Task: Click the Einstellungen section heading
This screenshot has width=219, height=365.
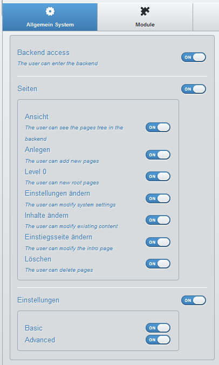Action: point(38,300)
